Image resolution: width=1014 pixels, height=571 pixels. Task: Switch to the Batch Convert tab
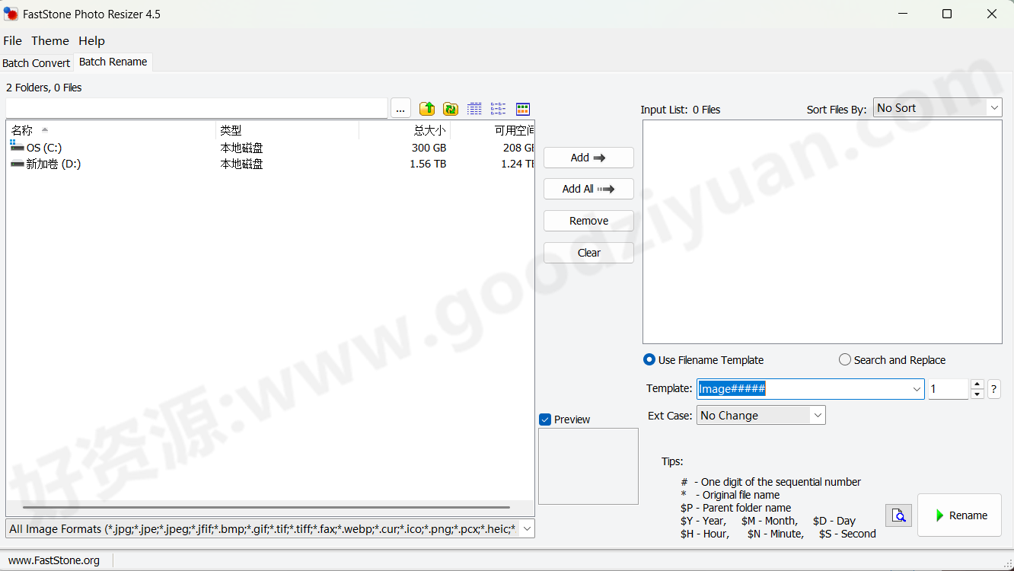[x=36, y=62]
